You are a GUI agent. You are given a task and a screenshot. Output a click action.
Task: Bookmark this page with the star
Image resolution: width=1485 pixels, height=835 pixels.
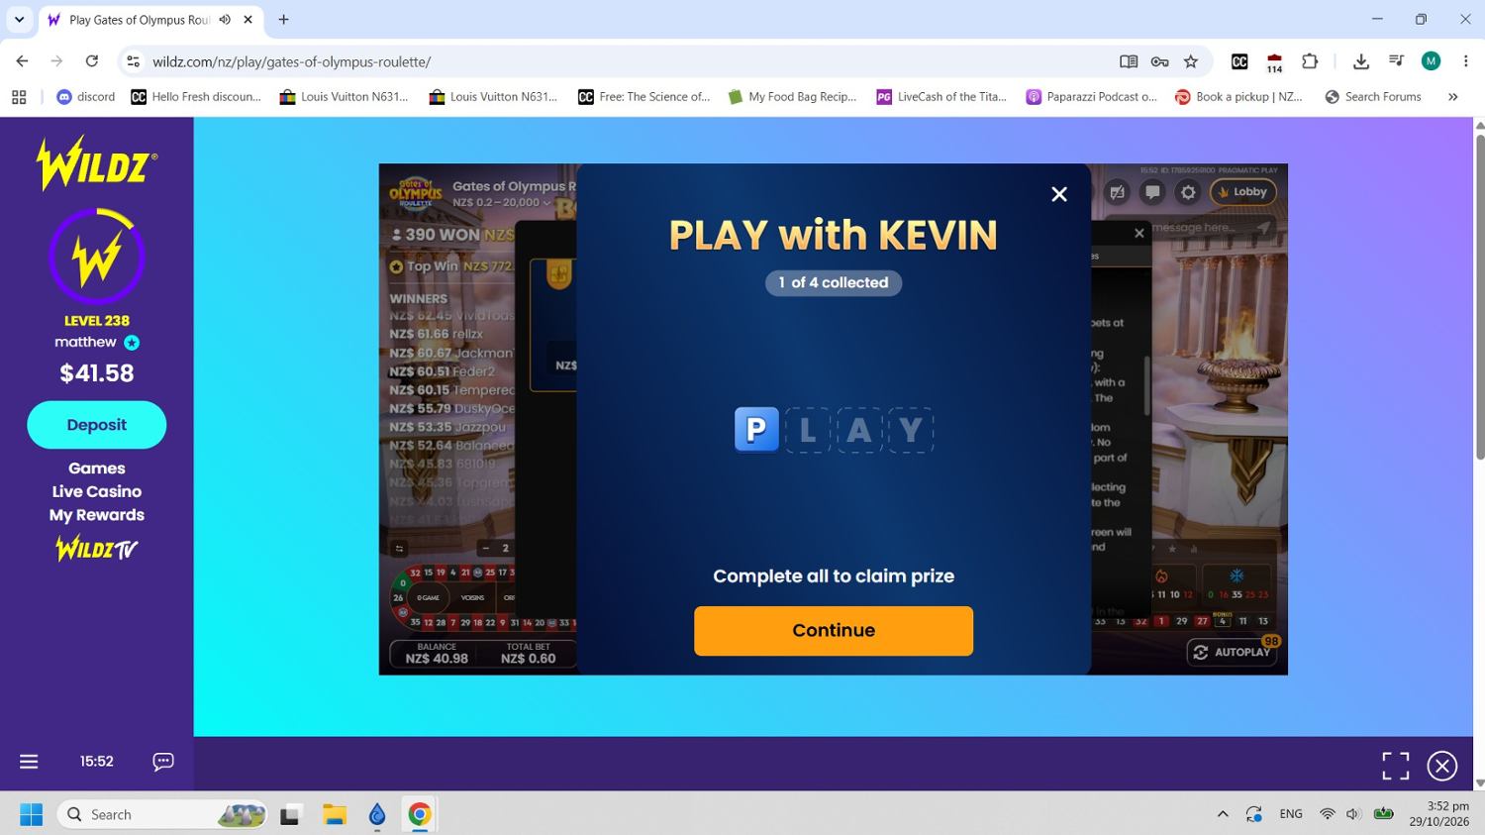[1191, 61]
